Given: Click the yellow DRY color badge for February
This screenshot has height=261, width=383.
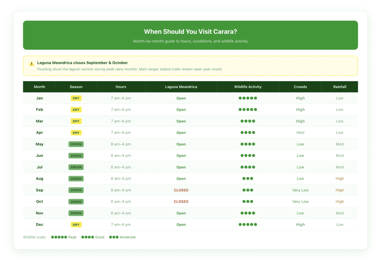Looking at the screenshot, I should coord(76,109).
